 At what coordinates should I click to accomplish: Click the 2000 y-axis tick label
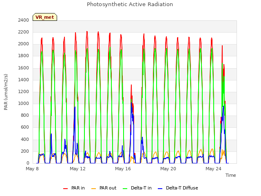coord(24,44)
